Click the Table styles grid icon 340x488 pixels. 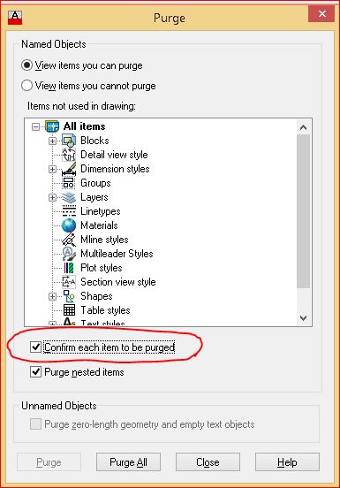(69, 310)
